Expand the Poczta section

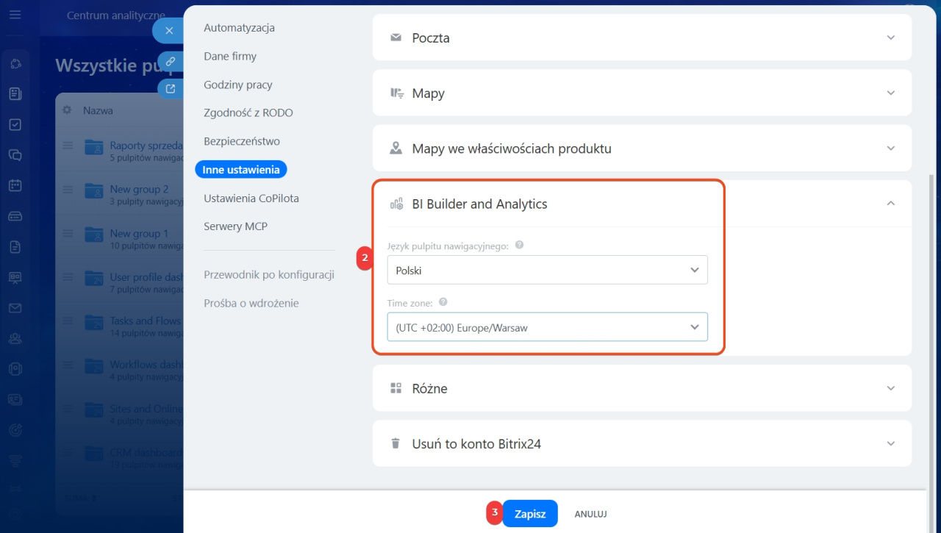click(890, 37)
